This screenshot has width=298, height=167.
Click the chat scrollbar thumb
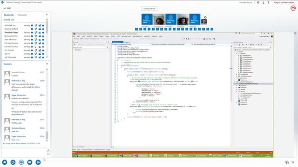tap(47, 135)
